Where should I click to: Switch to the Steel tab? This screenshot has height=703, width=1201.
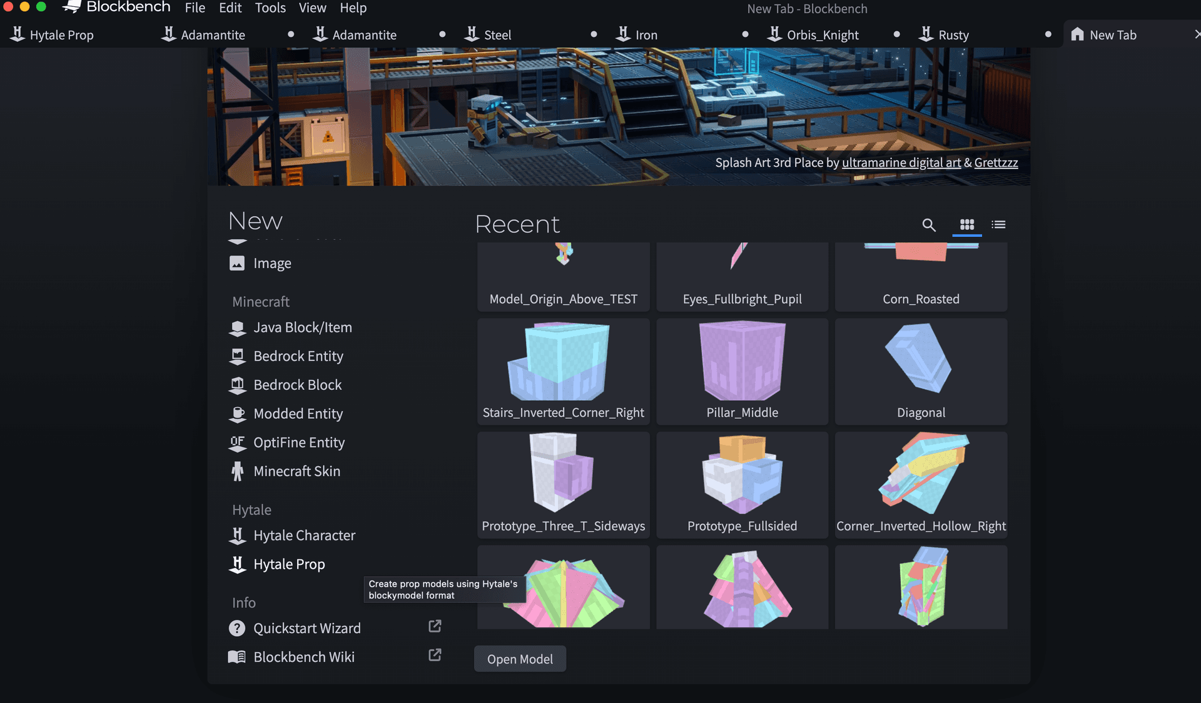point(497,35)
